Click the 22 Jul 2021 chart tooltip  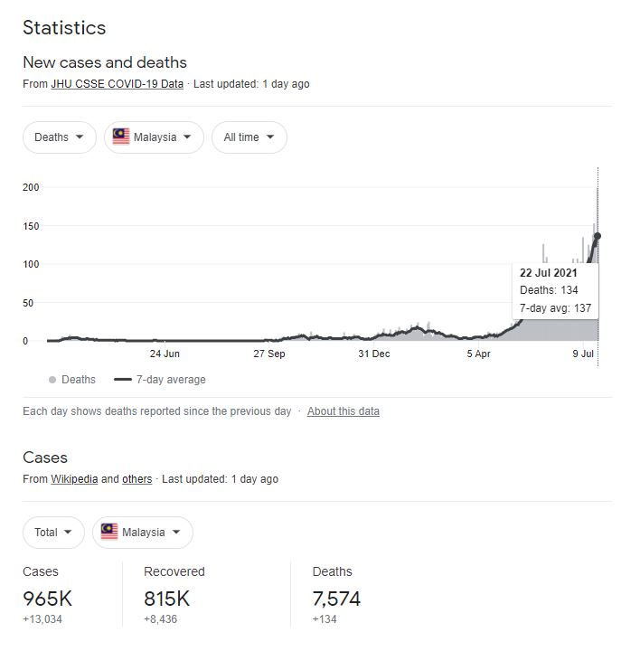pos(555,290)
